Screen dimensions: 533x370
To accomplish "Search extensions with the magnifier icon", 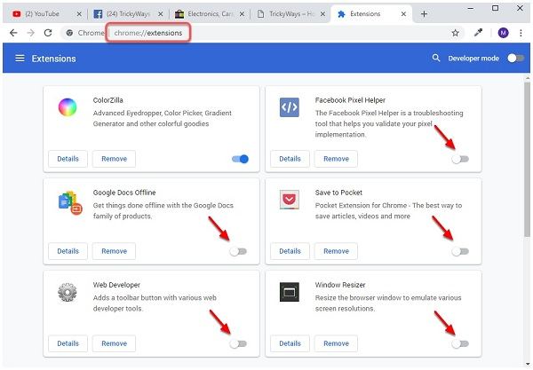I will click(436, 58).
